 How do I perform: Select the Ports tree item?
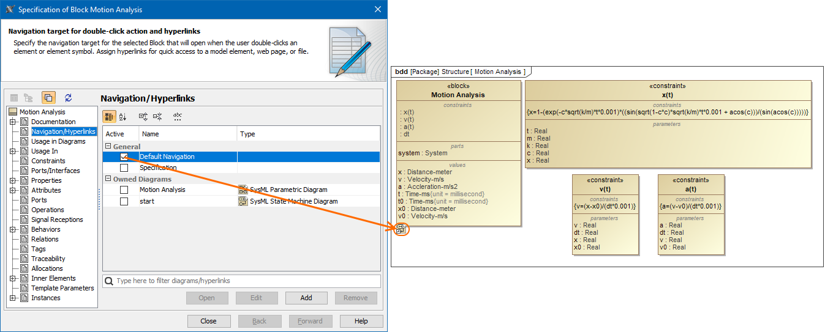pos(39,200)
